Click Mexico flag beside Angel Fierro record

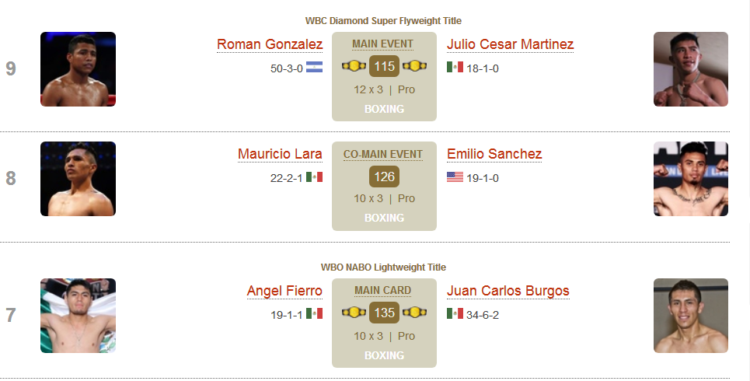(314, 313)
